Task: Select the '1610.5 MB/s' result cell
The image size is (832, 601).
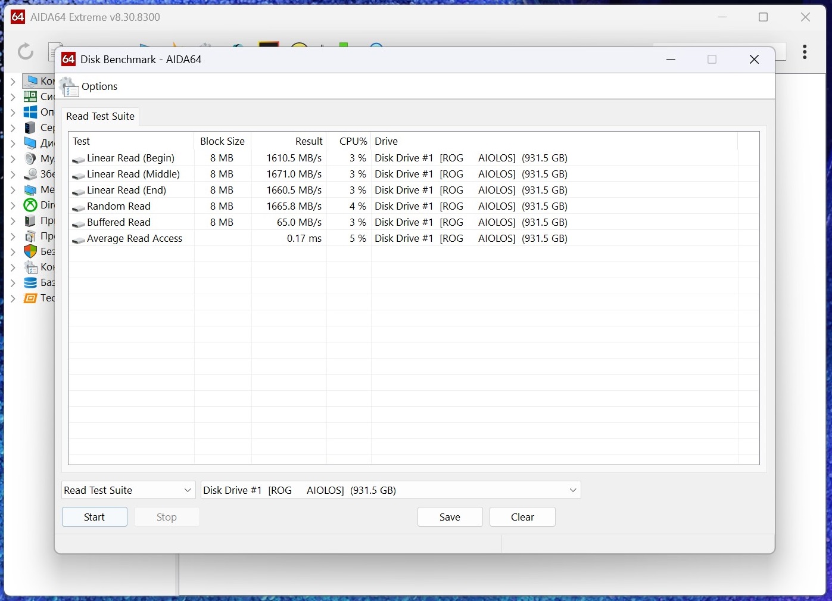Action: coord(294,158)
